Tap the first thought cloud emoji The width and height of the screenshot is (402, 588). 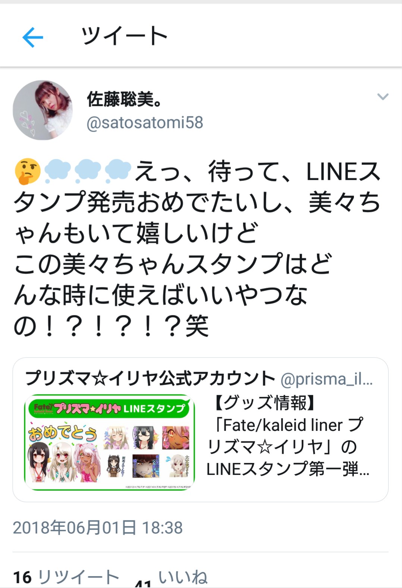(x=58, y=171)
